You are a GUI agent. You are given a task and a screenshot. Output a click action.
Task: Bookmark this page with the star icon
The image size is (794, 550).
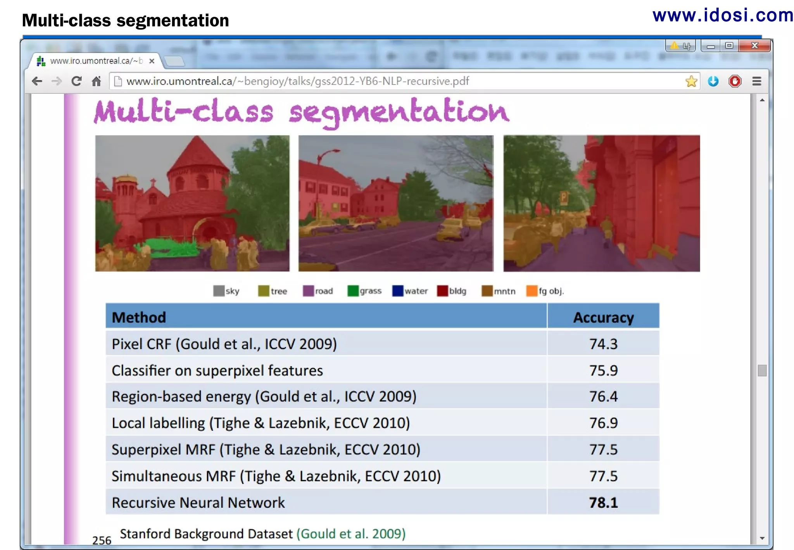[691, 81]
